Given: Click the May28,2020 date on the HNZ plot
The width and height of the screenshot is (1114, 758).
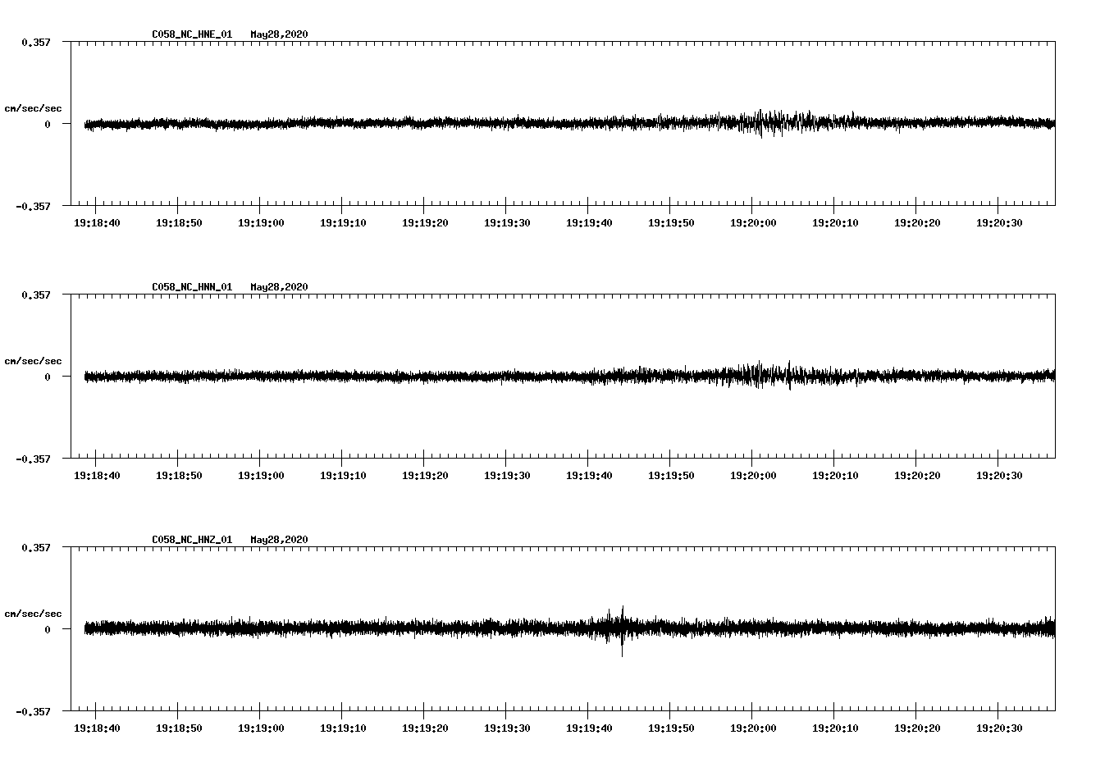Looking at the screenshot, I should [x=279, y=540].
